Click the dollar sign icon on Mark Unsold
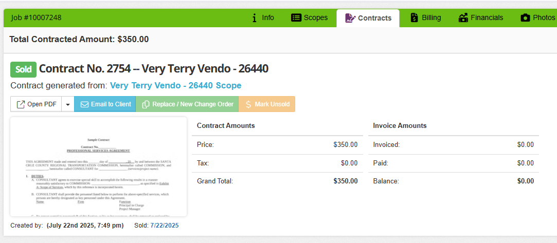 pos(248,104)
